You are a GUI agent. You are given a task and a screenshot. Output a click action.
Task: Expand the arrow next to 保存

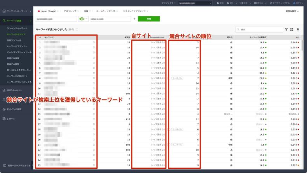[250, 3]
